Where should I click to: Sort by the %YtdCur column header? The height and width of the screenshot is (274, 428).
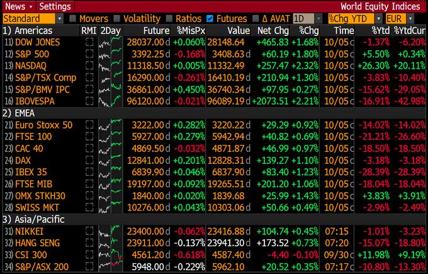tap(410, 31)
